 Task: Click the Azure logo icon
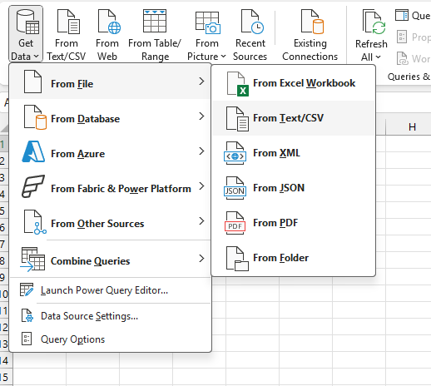[33, 151]
